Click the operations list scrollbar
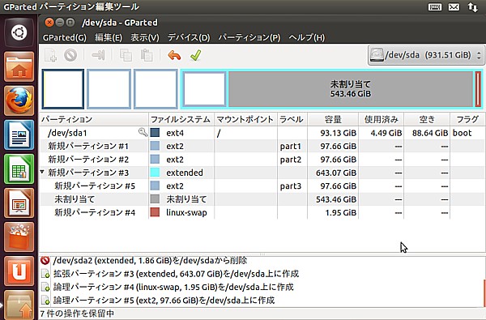 [484, 292]
